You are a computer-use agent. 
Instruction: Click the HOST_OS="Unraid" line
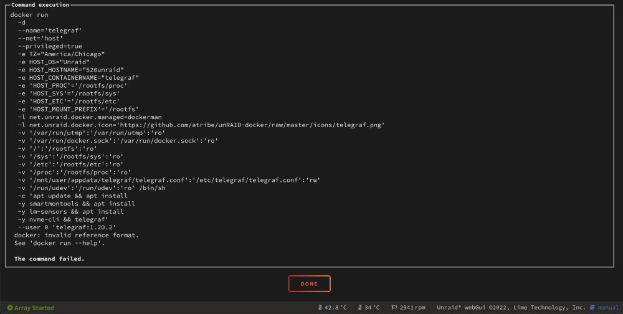(54, 62)
